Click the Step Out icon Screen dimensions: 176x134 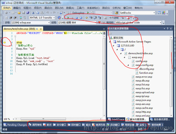pyautogui.click(x=100, y=18)
